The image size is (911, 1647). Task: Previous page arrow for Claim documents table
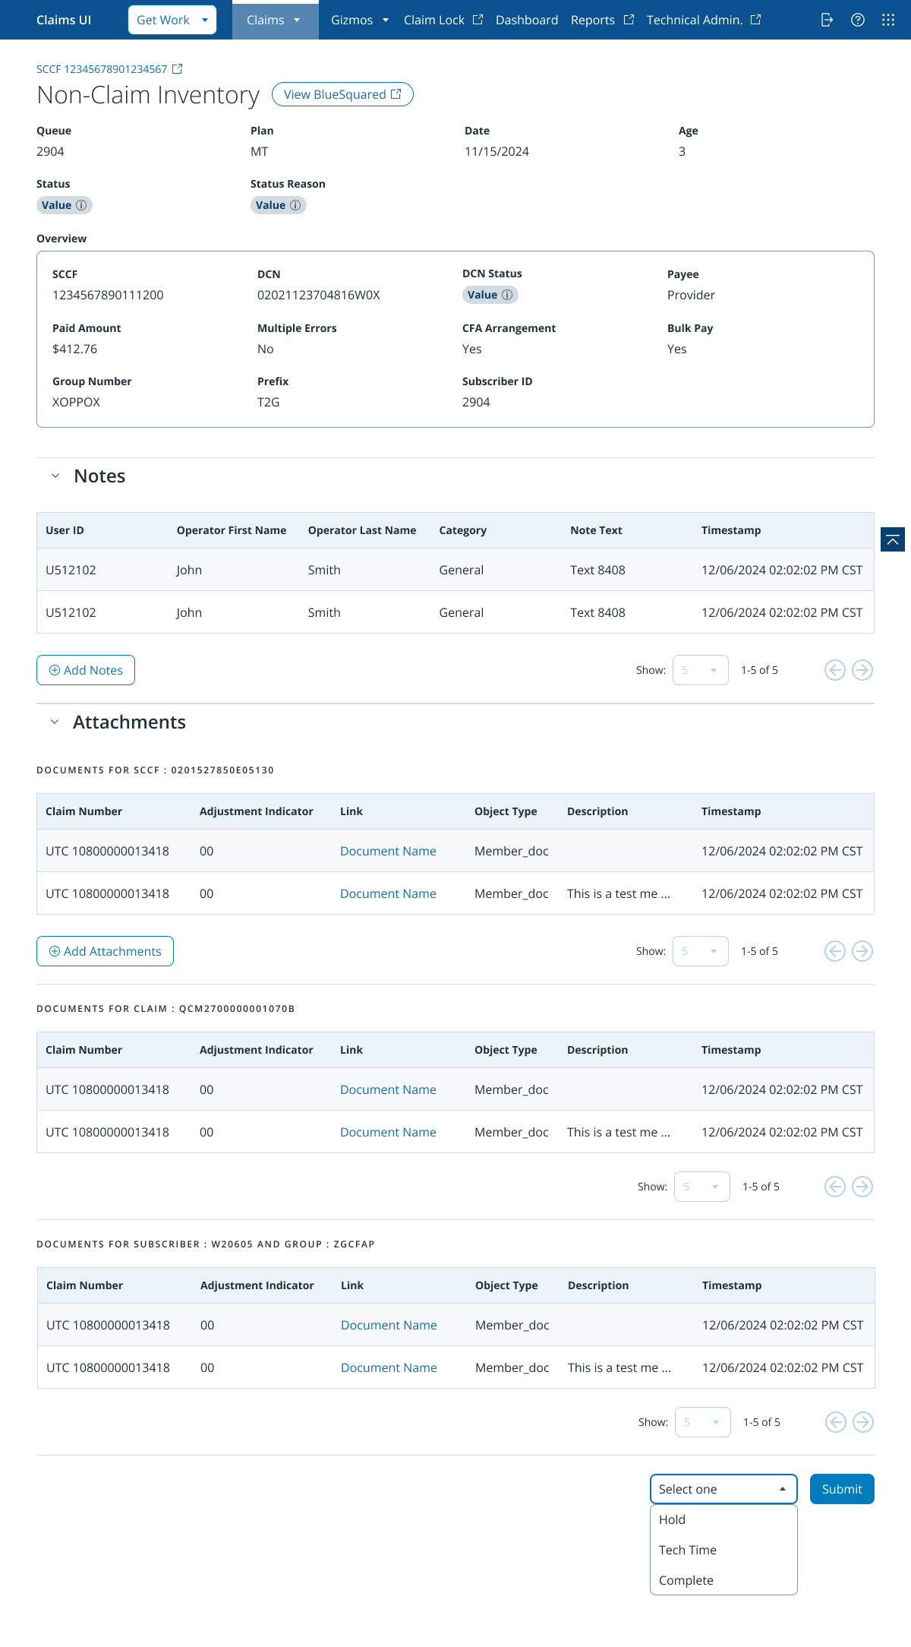pos(835,1187)
